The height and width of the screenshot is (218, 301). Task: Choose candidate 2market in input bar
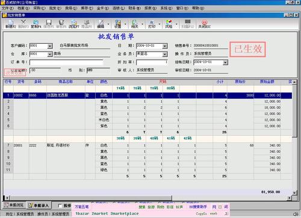100,214
